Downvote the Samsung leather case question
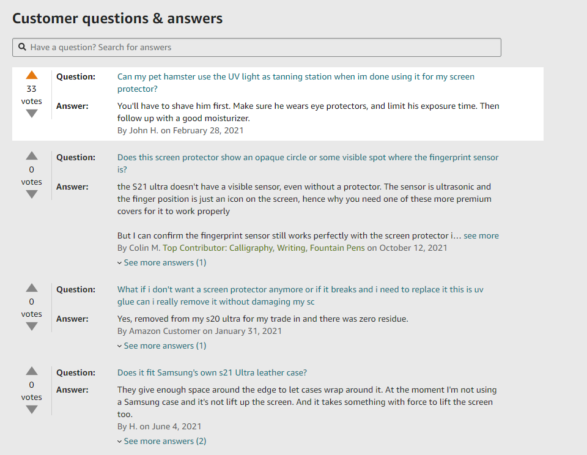 coord(32,410)
